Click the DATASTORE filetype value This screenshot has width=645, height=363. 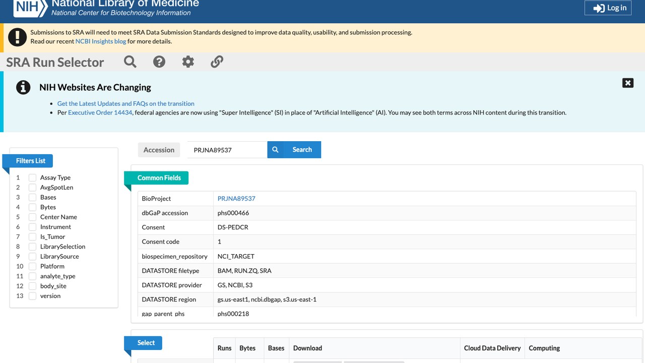[x=244, y=271]
